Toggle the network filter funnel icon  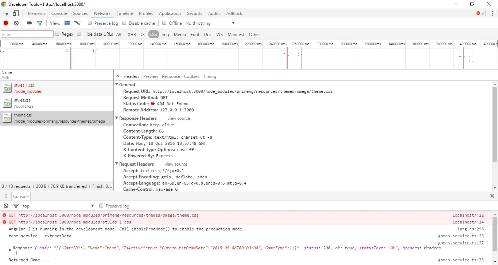coord(40,23)
